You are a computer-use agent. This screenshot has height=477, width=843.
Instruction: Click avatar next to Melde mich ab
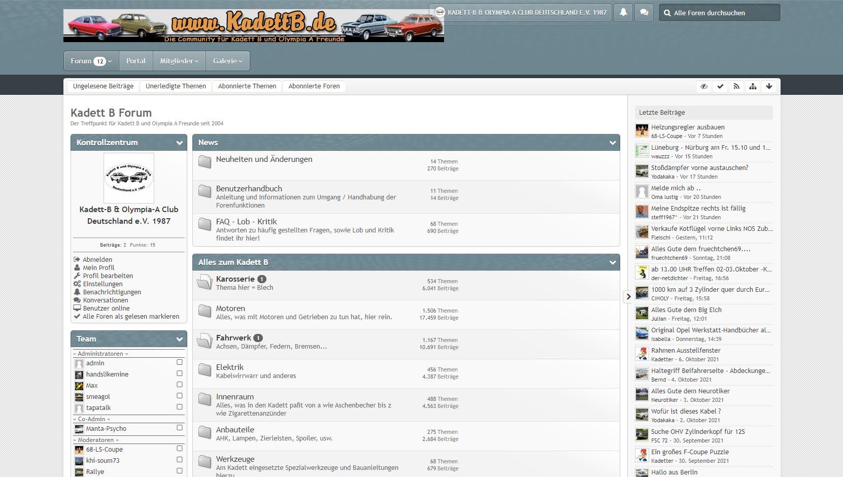(x=642, y=192)
